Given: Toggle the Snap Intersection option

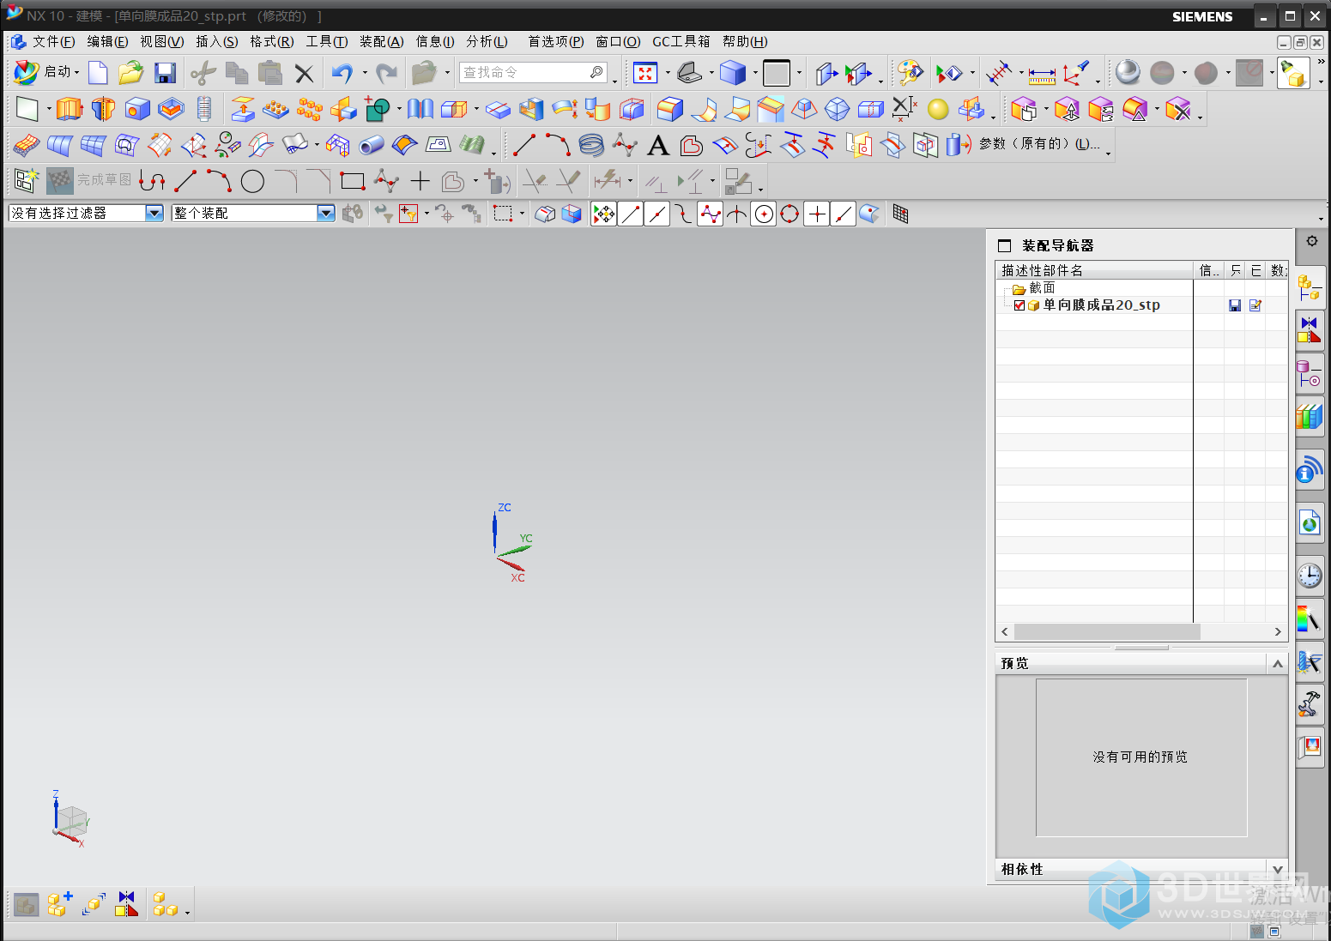Looking at the screenshot, I should pyautogui.click(x=737, y=214).
